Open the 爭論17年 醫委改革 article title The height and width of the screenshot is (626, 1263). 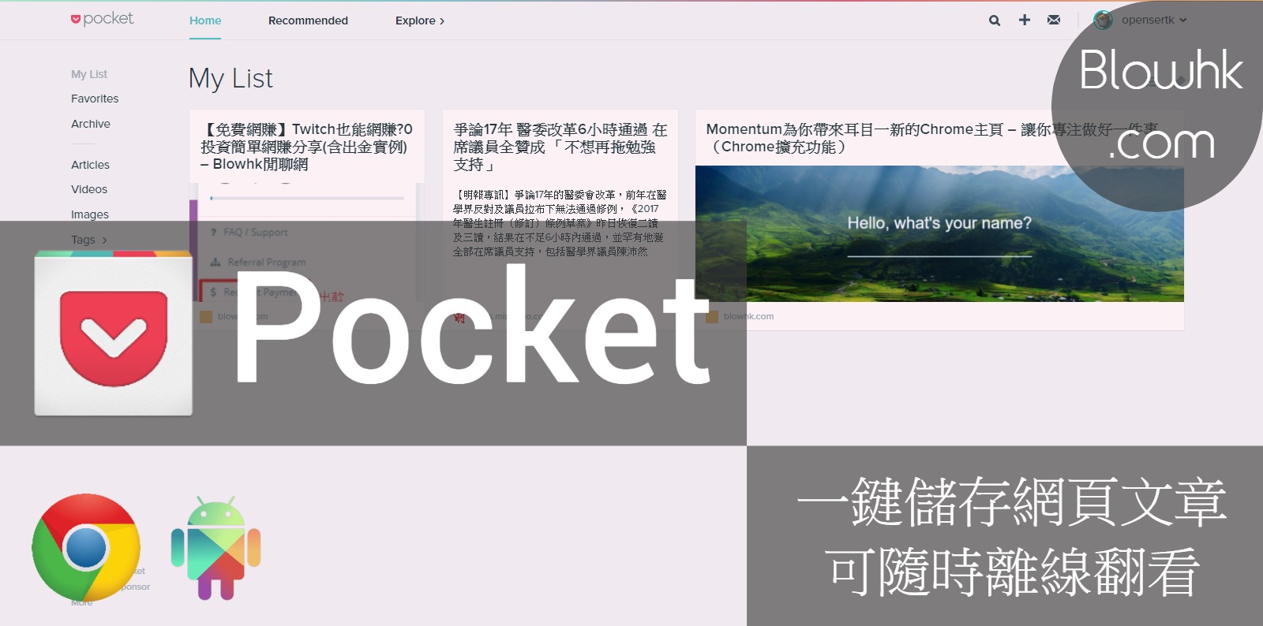pos(560,147)
